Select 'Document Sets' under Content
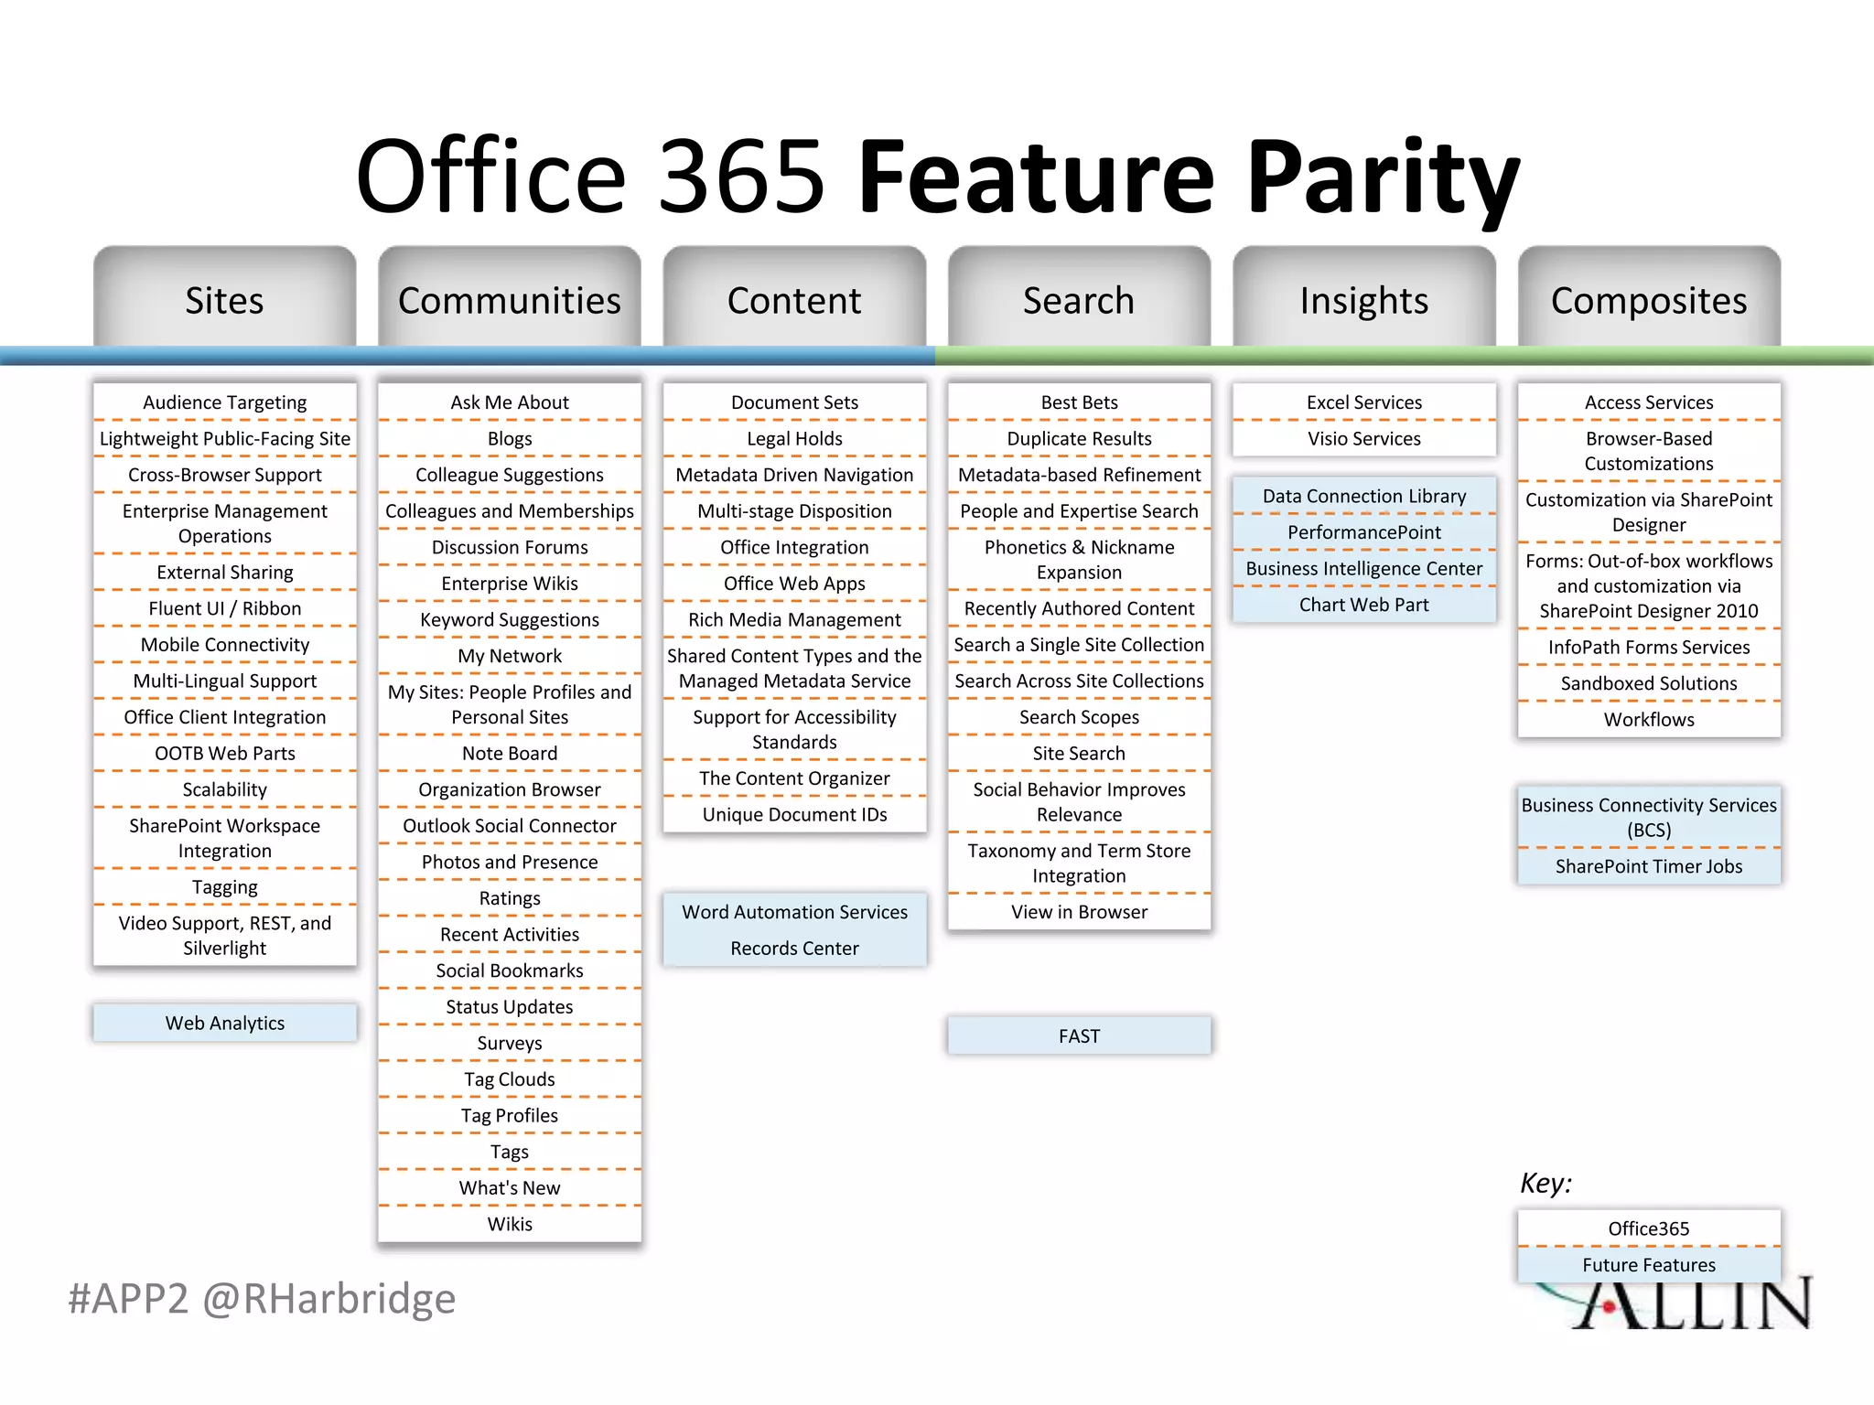 point(794,402)
